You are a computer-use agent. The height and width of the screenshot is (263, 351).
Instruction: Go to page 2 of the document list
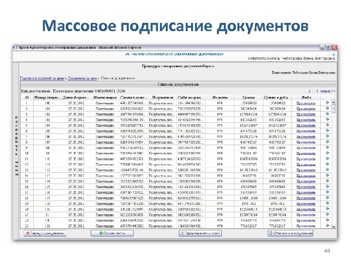tap(310, 91)
